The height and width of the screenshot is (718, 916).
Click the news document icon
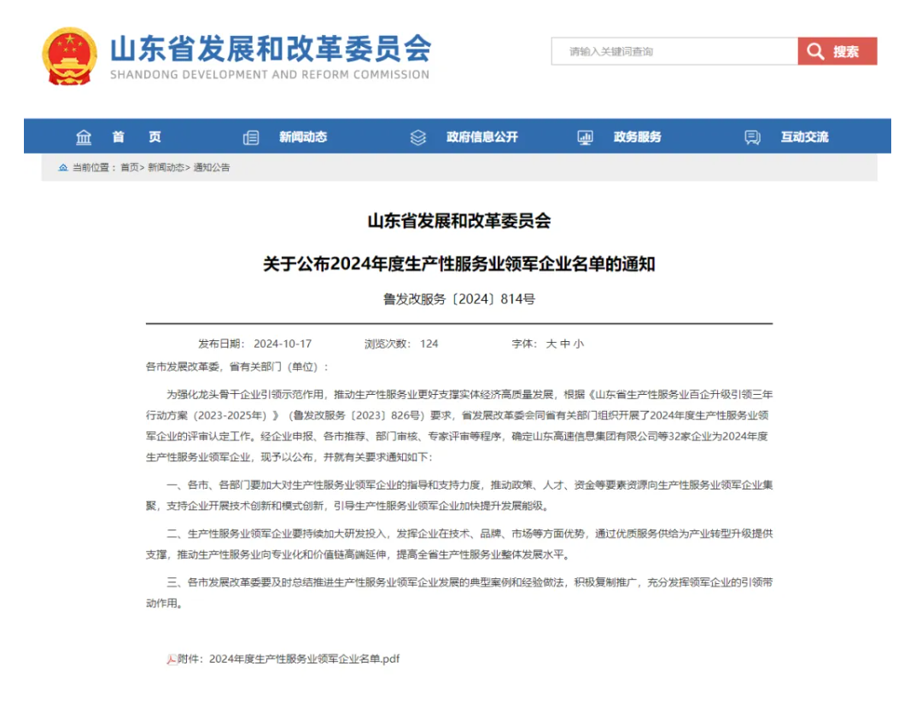coord(251,137)
